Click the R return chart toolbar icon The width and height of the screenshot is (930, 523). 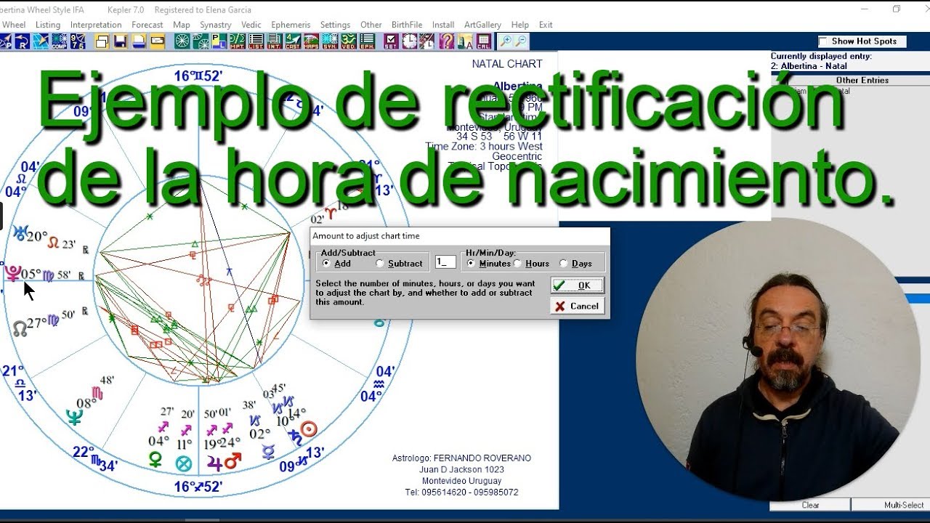click(23, 41)
